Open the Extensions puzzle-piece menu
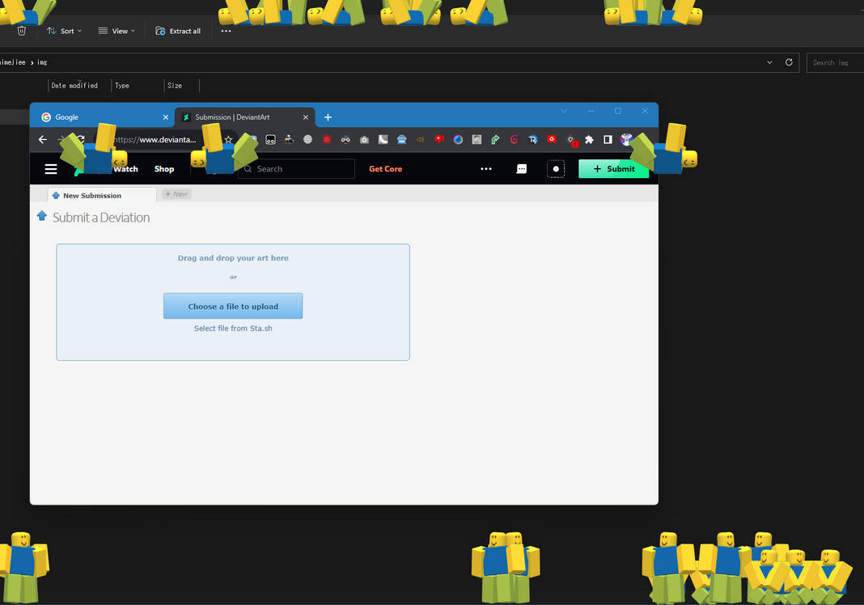 tap(589, 139)
